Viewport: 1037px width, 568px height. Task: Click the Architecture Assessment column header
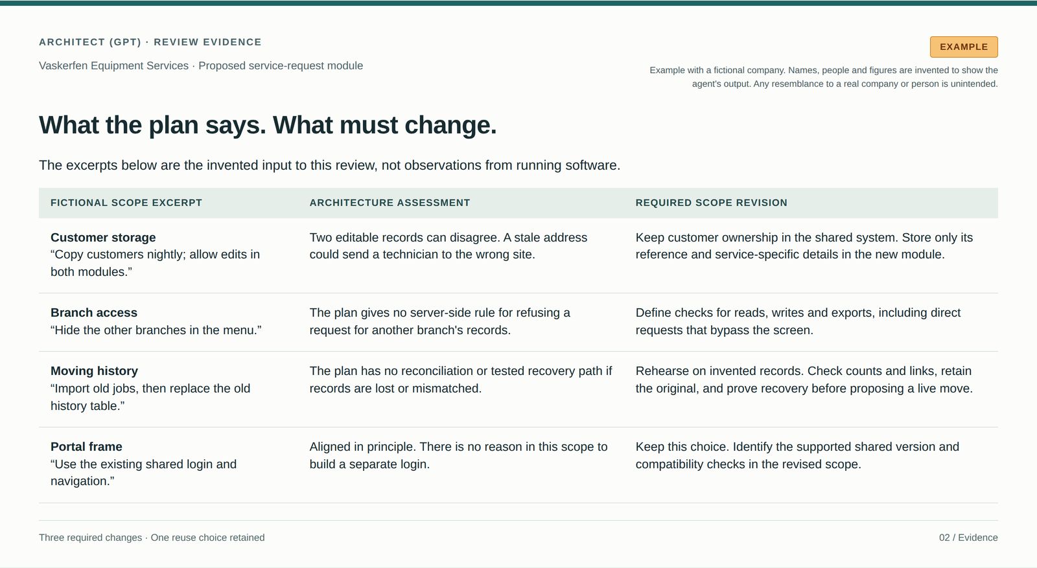pyautogui.click(x=390, y=203)
